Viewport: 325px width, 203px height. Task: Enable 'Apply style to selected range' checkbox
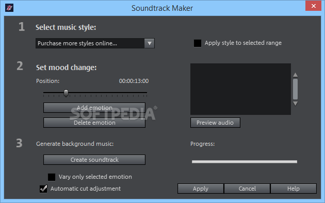click(x=197, y=43)
